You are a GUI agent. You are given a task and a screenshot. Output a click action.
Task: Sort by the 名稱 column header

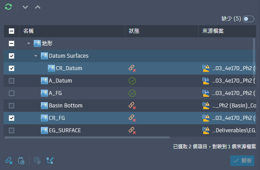coord(28,31)
